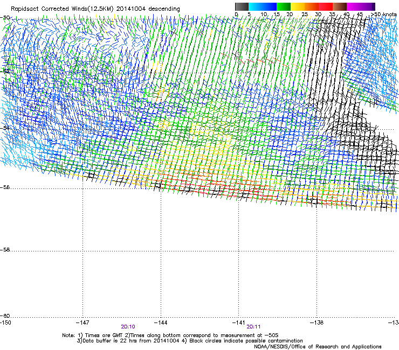Click 'Black circles indicate possible contamination' note
Viewport: 399px width, 350px height.
tap(246, 341)
